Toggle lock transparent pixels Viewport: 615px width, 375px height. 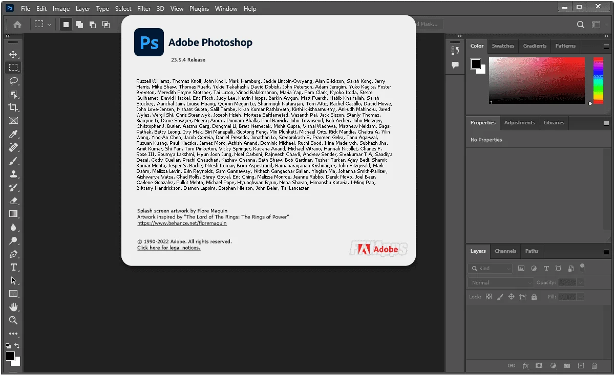489,297
